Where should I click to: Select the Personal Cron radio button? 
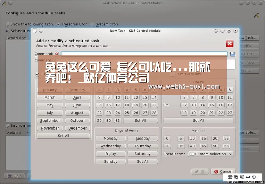coord(58,25)
